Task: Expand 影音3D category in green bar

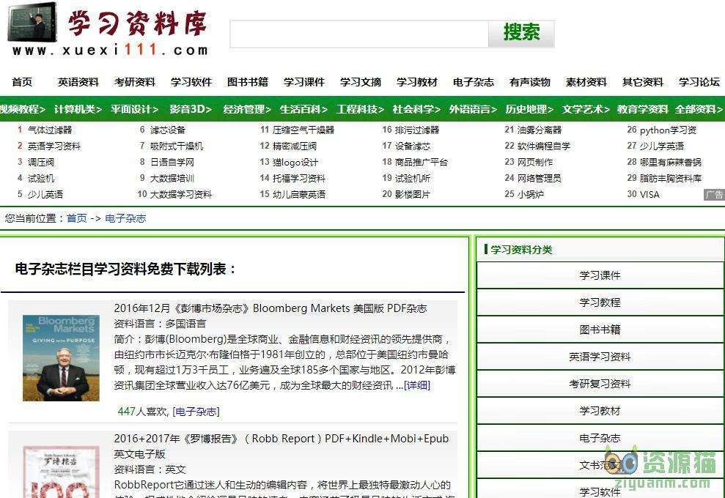Action: click(x=191, y=109)
